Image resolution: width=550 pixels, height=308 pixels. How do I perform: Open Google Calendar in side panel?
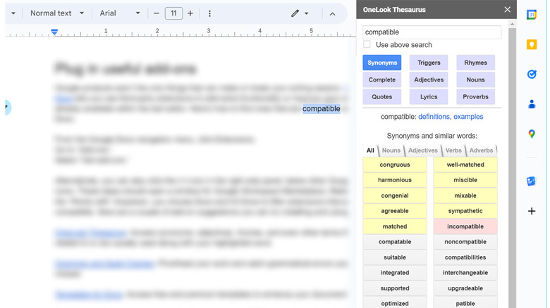pos(531,14)
